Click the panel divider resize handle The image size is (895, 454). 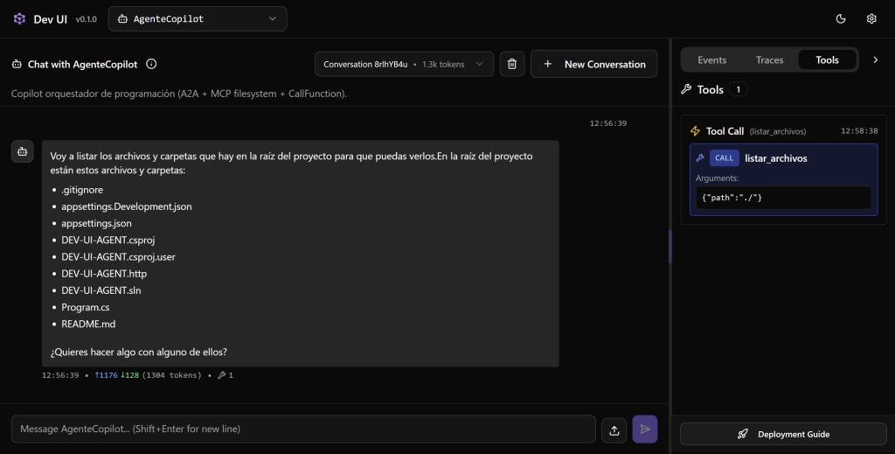coord(670,246)
